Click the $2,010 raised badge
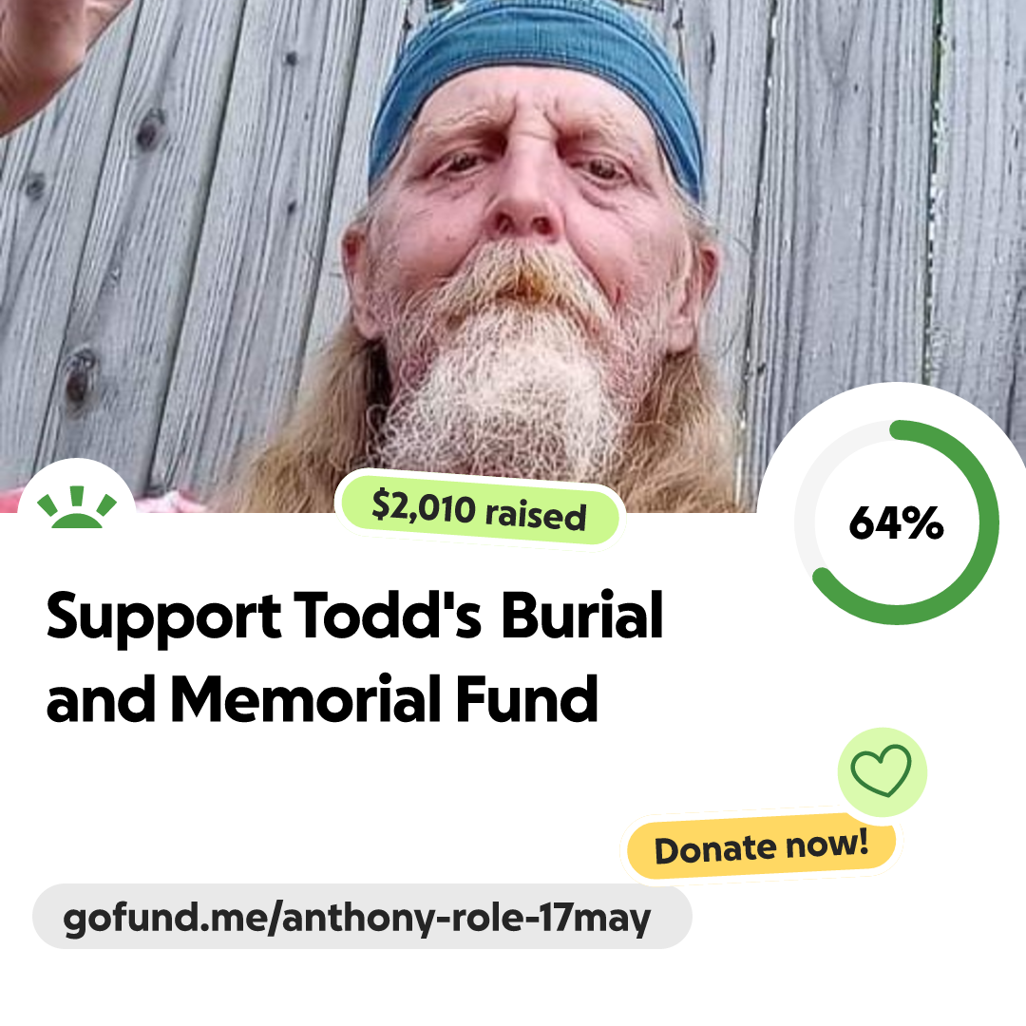Viewport: 1026px width, 1026px height. 479,510
